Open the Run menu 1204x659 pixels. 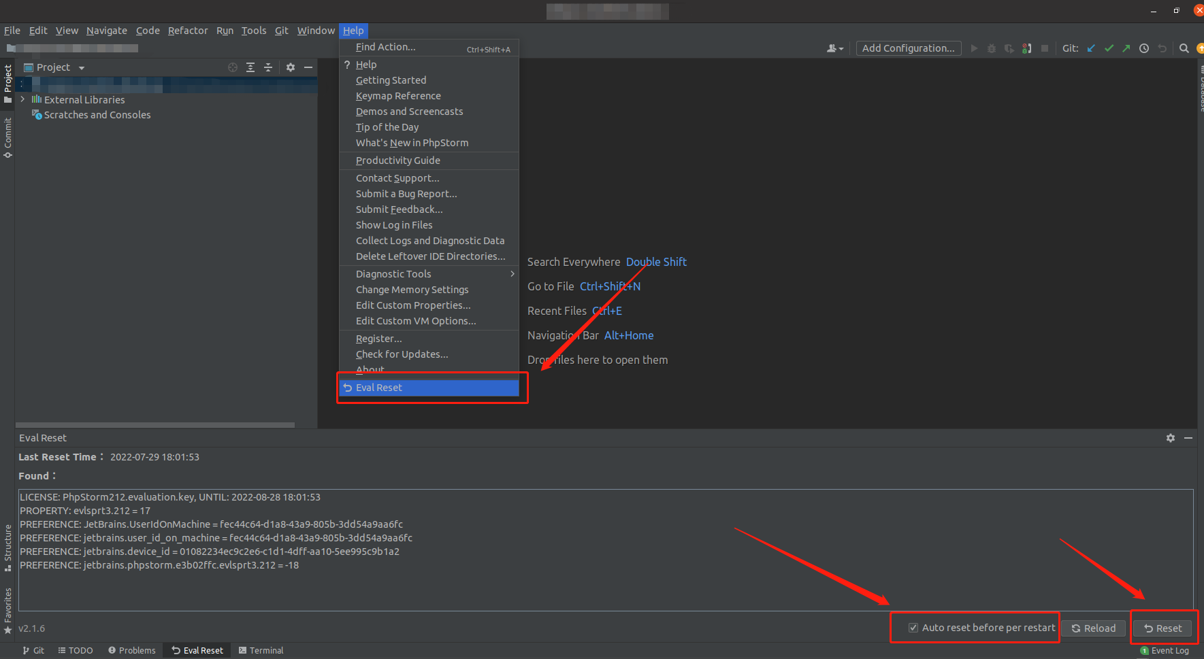[225, 31]
